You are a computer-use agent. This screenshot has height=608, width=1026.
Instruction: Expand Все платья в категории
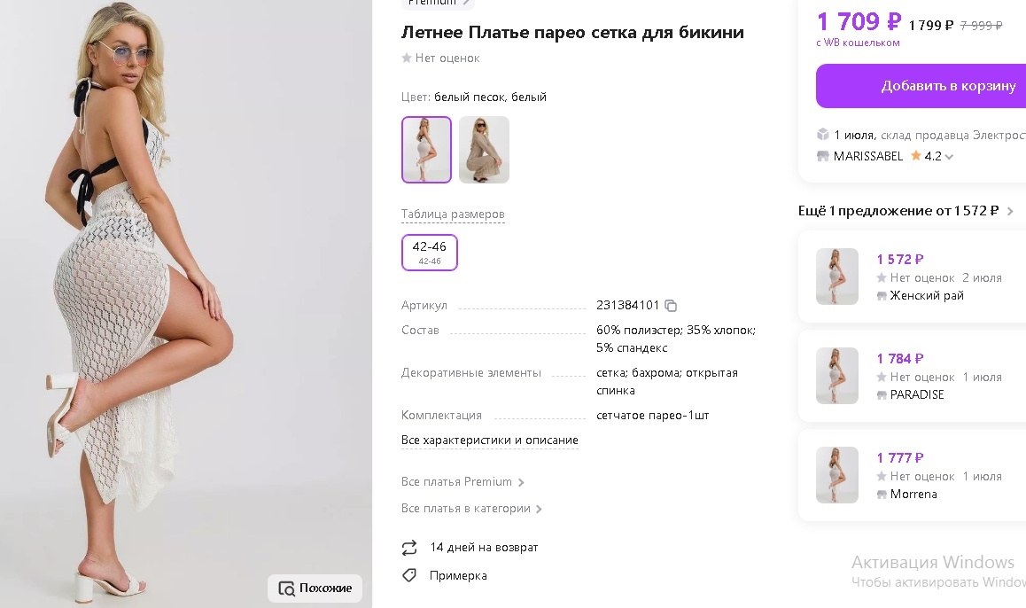click(x=470, y=508)
